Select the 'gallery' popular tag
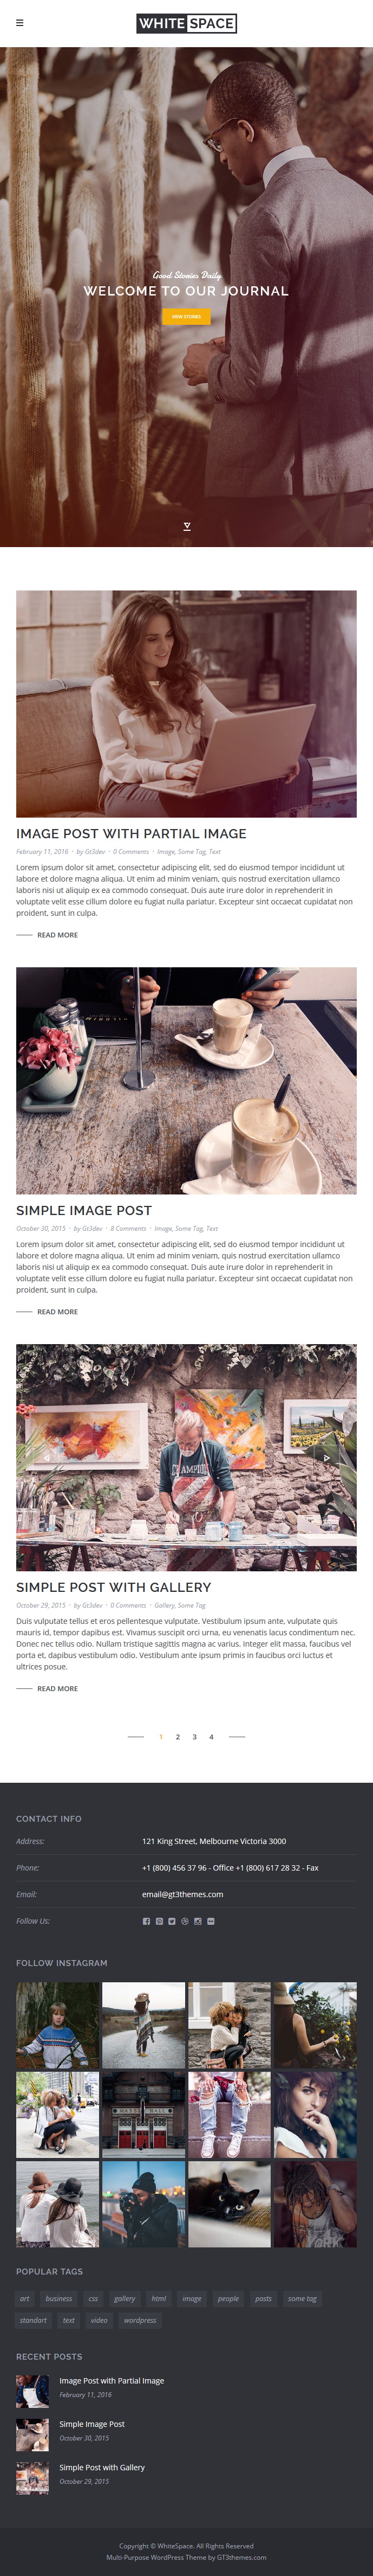Screen dimensions: 373x2576 pyautogui.click(x=125, y=2298)
